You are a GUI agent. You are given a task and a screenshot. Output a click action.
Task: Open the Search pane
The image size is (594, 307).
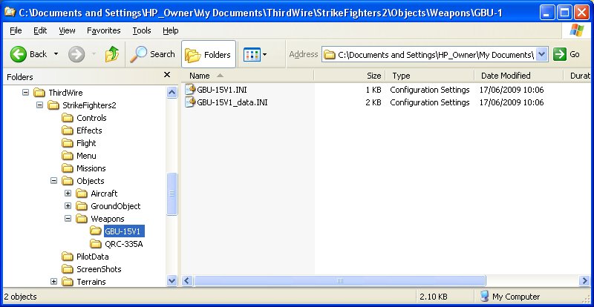152,54
